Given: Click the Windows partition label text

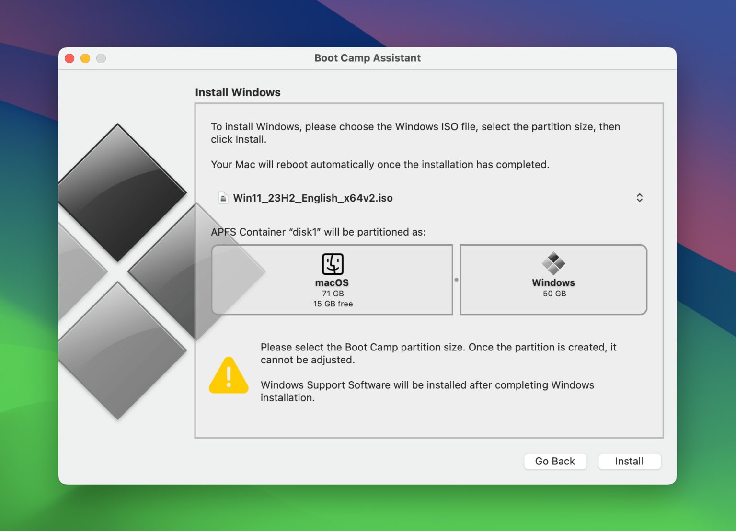Looking at the screenshot, I should [553, 282].
